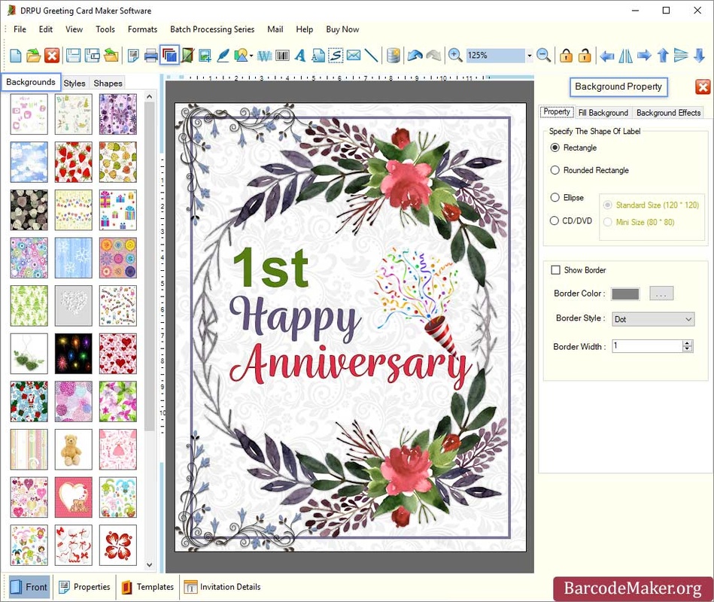Click the WordArt 'W' toolbar icon
714x602 pixels.
pos(265,56)
